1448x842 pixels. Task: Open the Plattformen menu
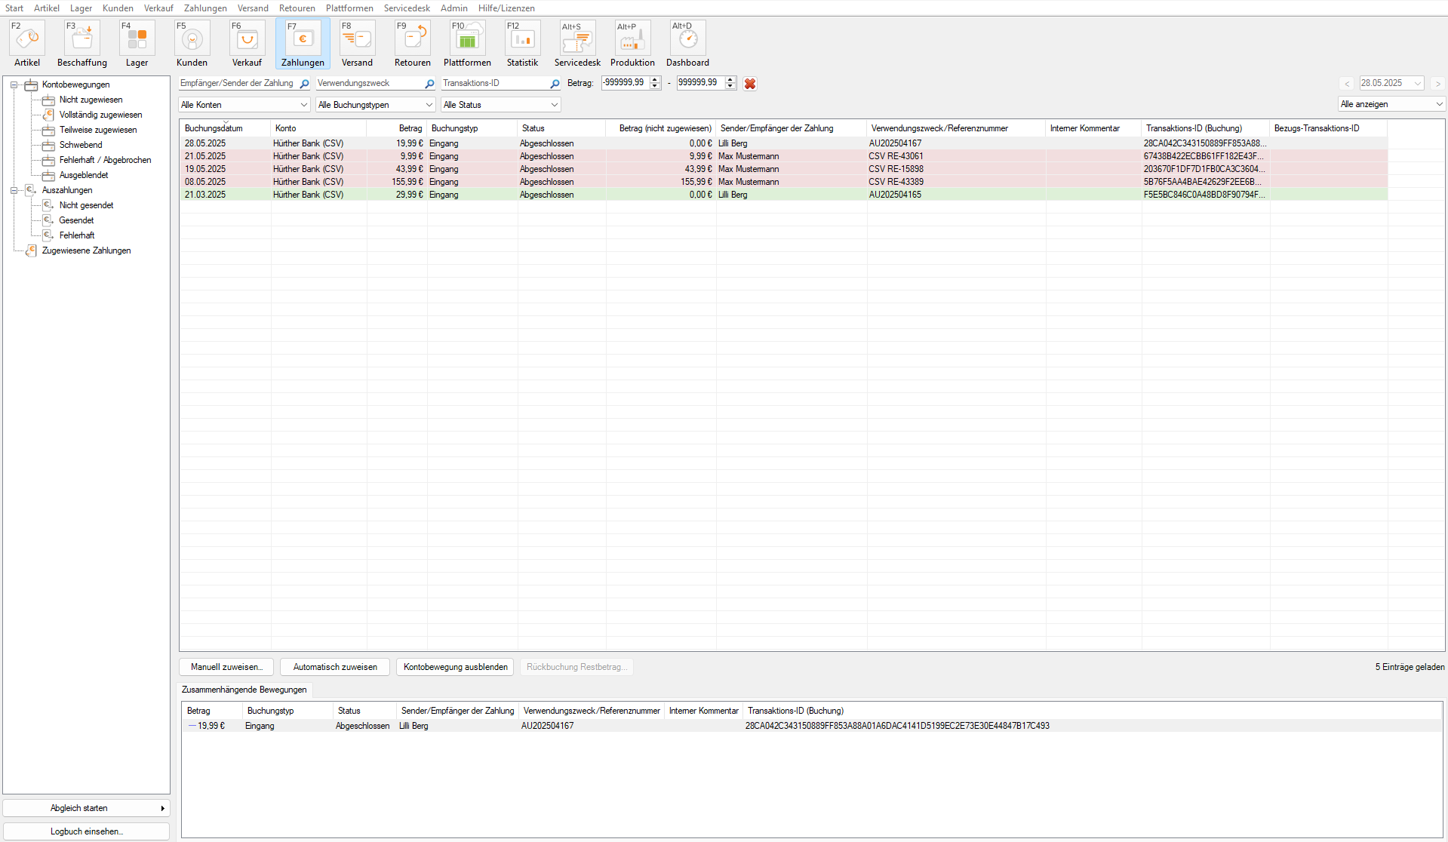point(349,8)
